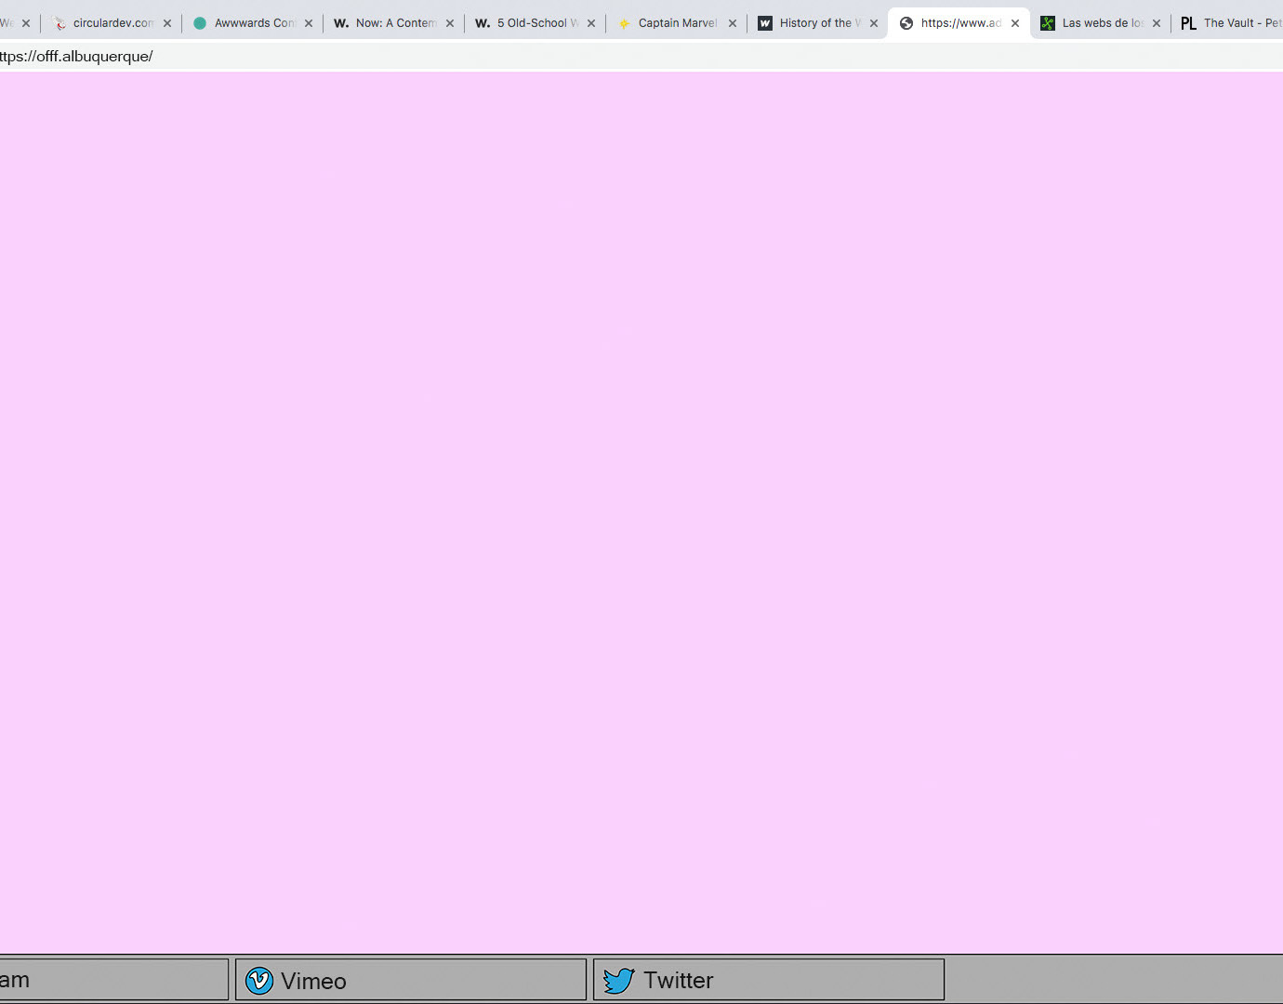Close the circulardev.com tab
The width and height of the screenshot is (1283, 1004).
tap(167, 23)
